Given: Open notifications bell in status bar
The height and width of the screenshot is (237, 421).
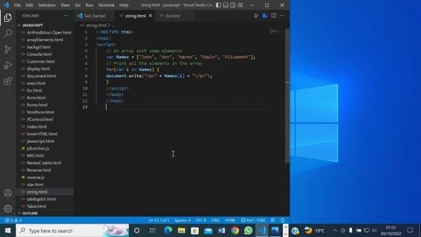Looking at the screenshot, I should 282,220.
